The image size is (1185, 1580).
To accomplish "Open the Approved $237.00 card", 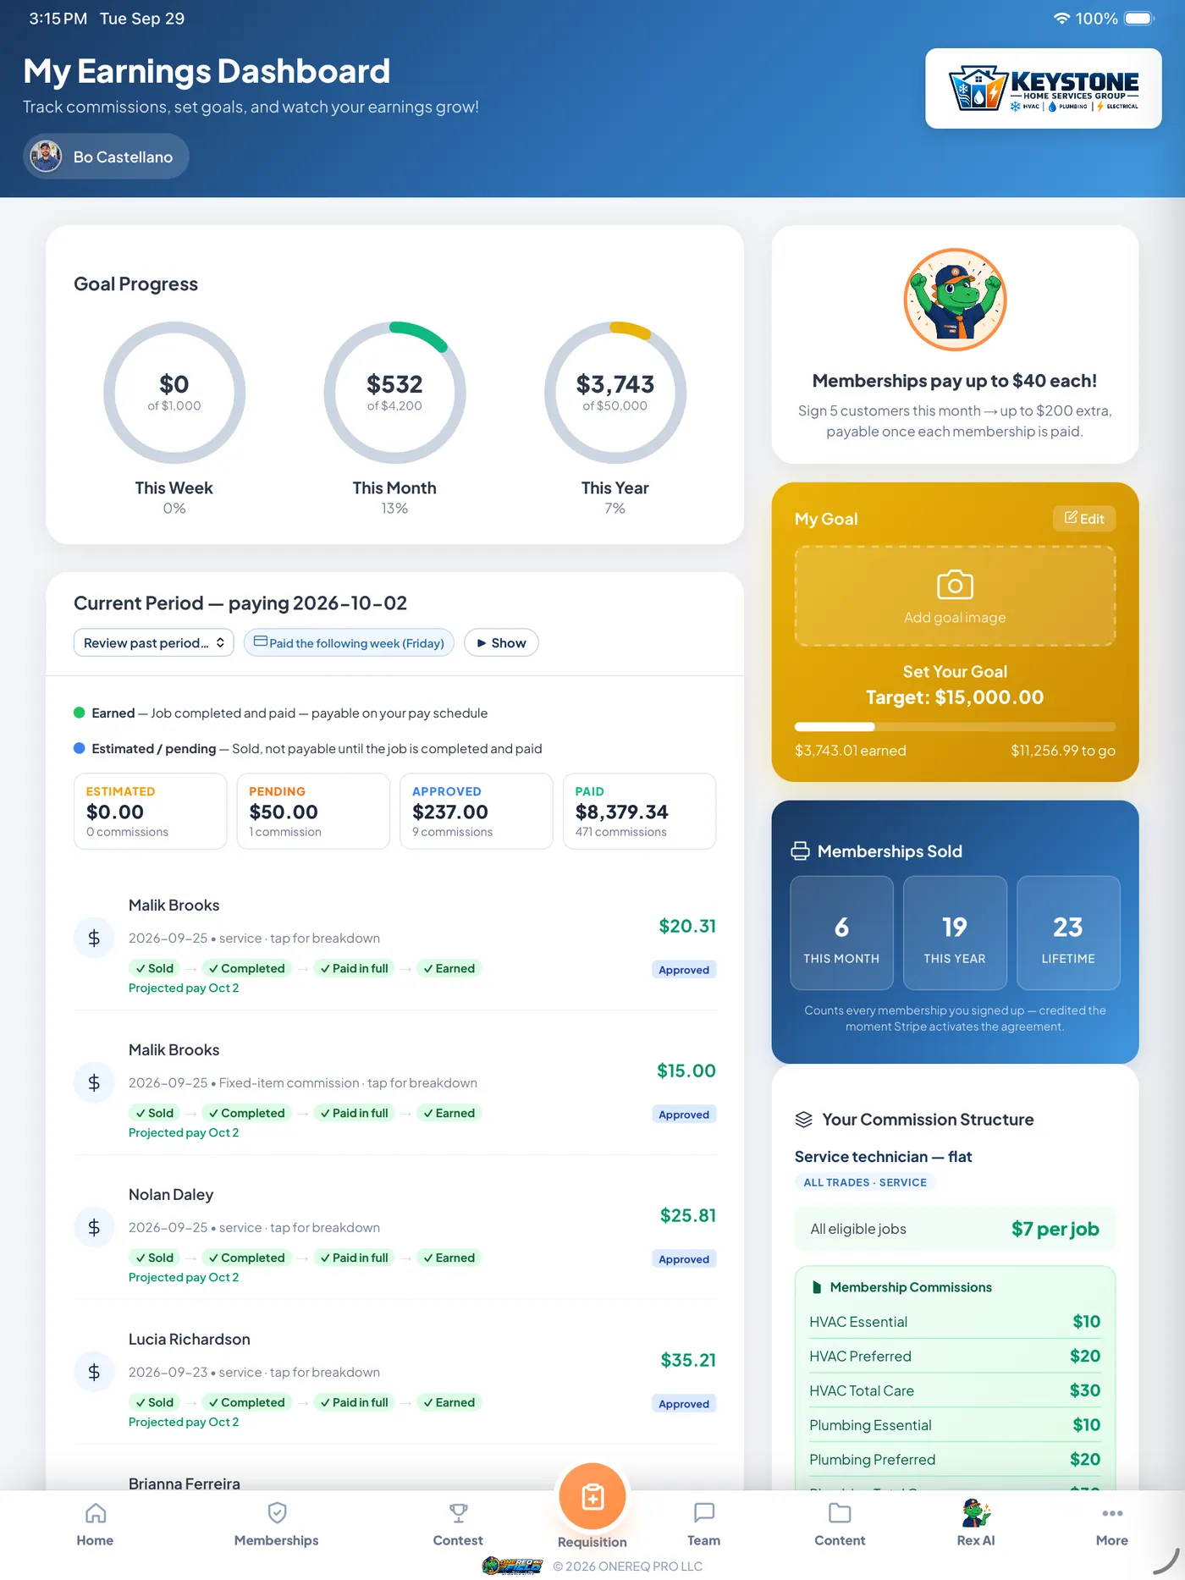I will pyautogui.click(x=477, y=811).
